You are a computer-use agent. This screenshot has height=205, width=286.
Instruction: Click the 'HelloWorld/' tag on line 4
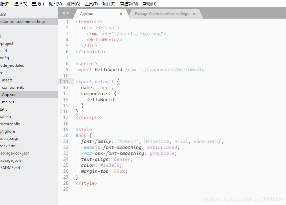[x=104, y=40]
